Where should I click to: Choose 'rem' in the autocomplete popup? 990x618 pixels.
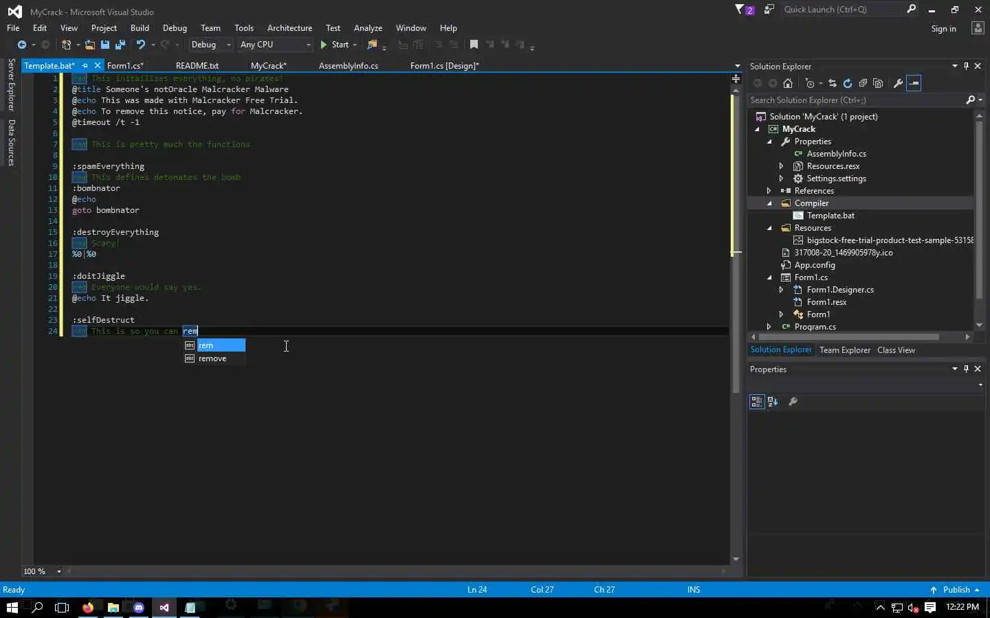[x=214, y=345]
